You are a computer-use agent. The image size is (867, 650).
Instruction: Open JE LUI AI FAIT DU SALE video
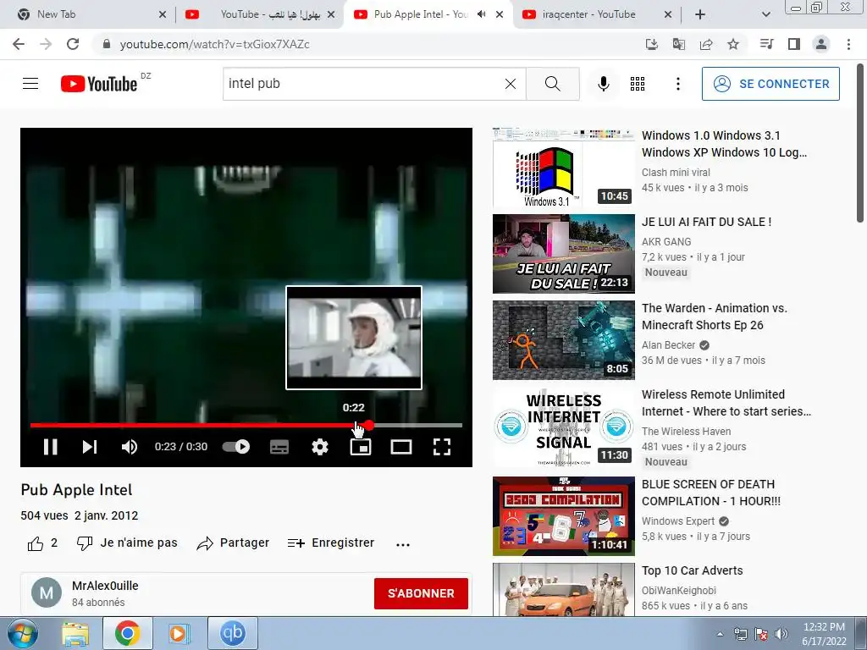coord(706,222)
